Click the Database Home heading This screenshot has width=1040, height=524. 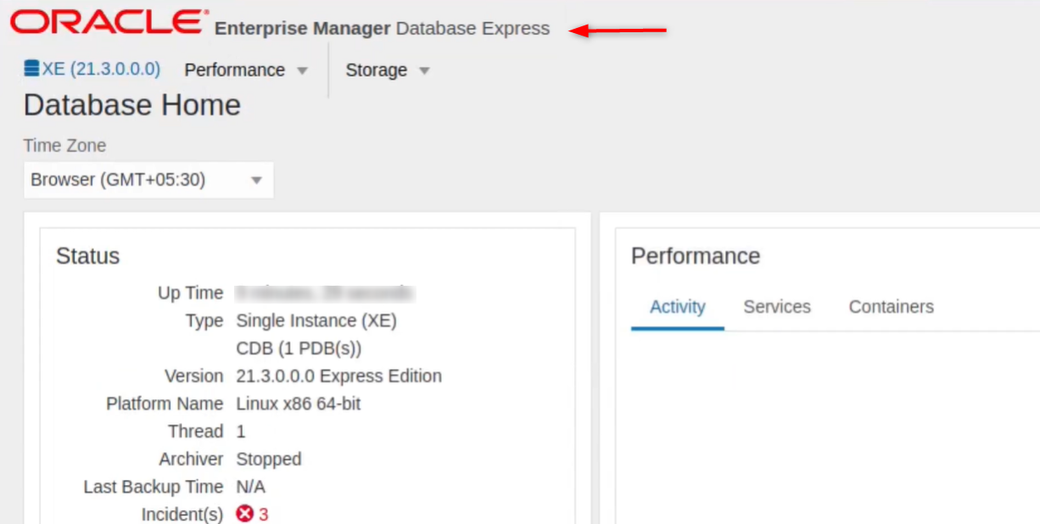(131, 104)
